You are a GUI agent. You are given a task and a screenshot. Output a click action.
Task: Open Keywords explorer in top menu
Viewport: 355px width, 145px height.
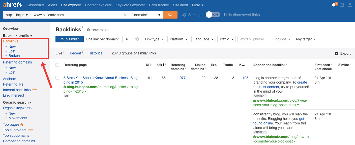coord(130,5)
